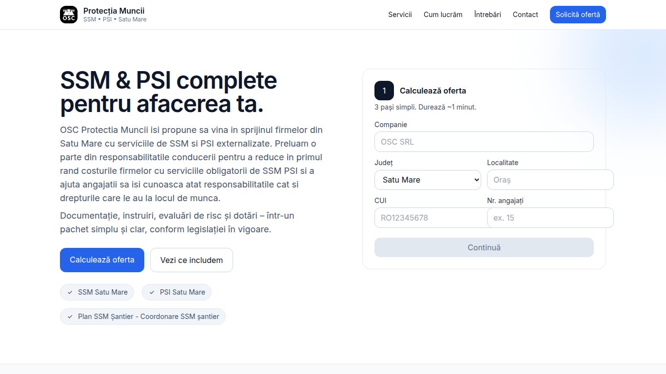Focus the Companie input field
Viewport: 666px width, 374px height.
click(x=484, y=142)
